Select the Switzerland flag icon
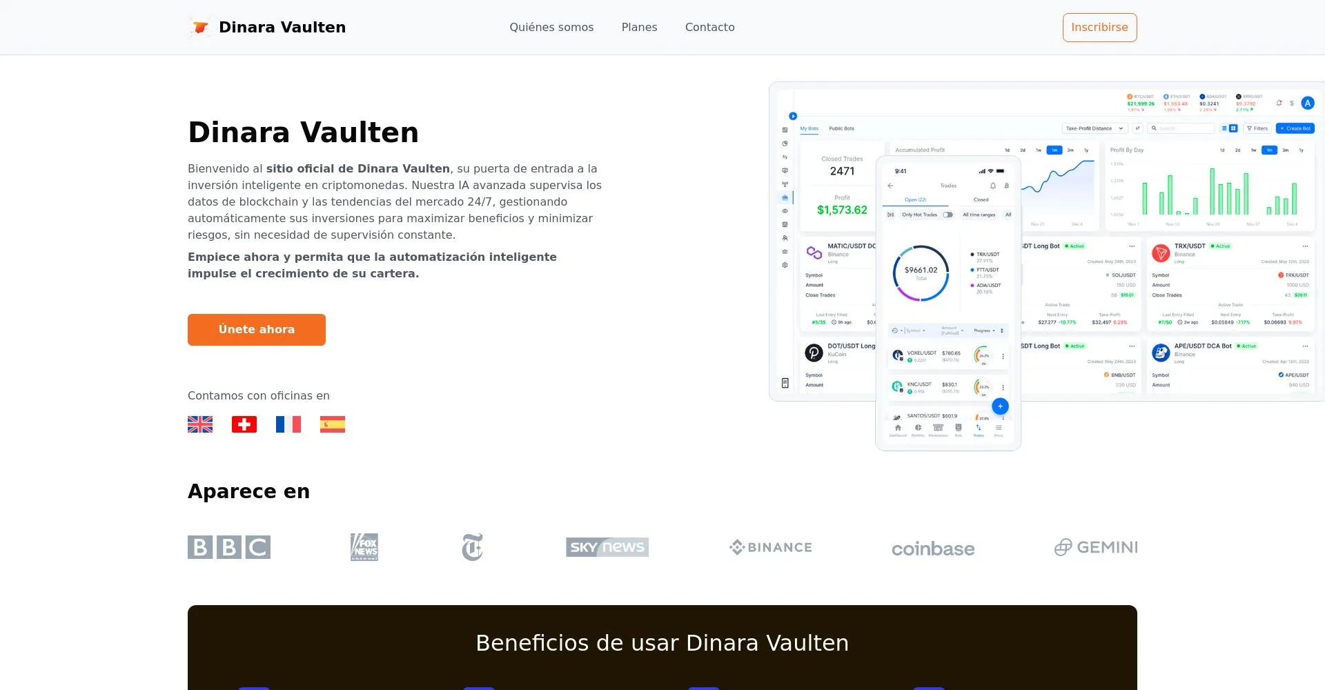1325x690 pixels. coord(244,424)
